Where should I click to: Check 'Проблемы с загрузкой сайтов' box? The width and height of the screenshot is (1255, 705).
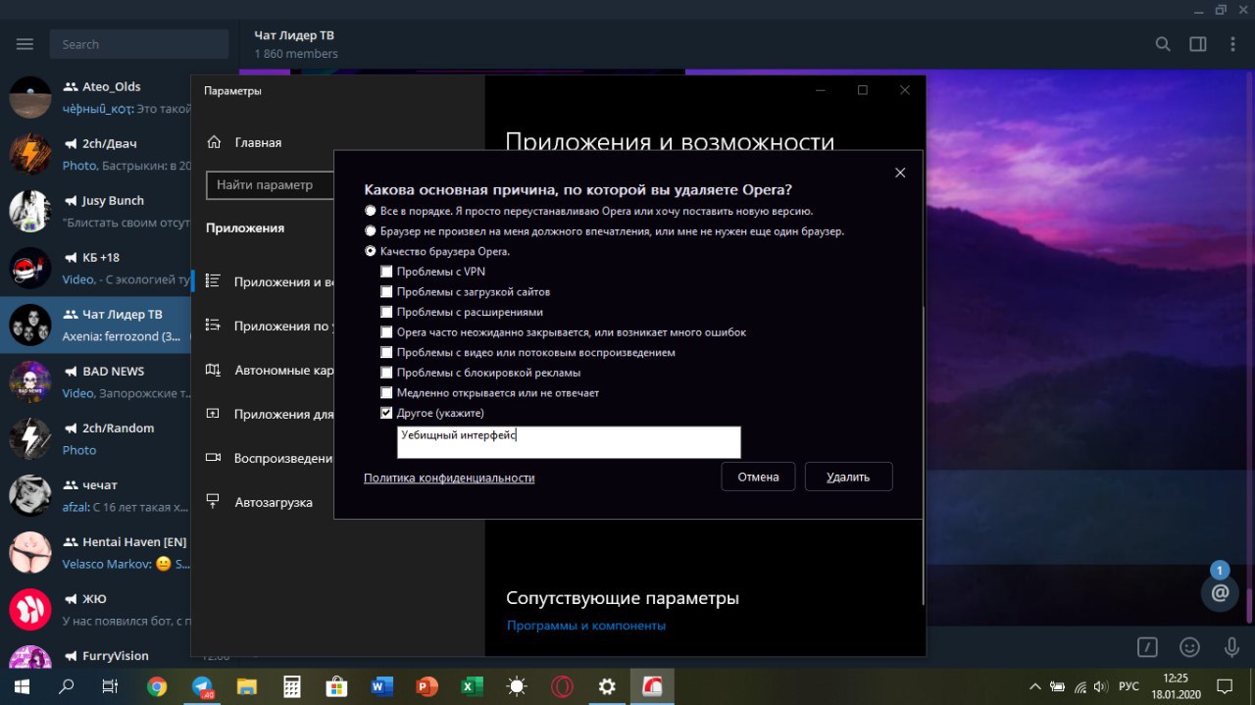click(x=386, y=292)
